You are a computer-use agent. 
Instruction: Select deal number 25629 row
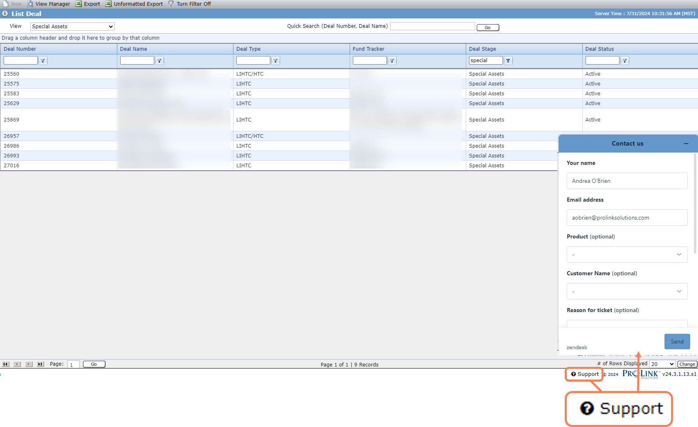tap(349, 103)
